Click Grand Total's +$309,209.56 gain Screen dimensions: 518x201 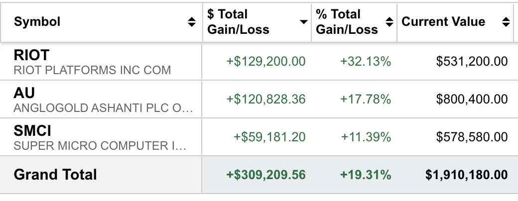click(266, 175)
